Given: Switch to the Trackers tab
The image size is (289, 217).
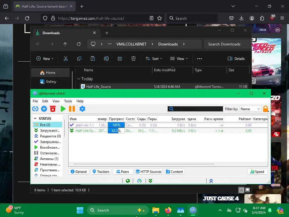Looking at the screenshot, I should tap(101, 172).
